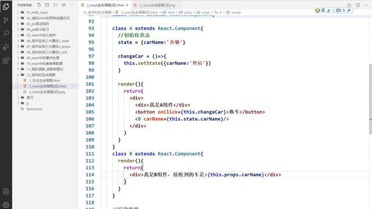Open favicon.ico in explorer

coord(45,109)
